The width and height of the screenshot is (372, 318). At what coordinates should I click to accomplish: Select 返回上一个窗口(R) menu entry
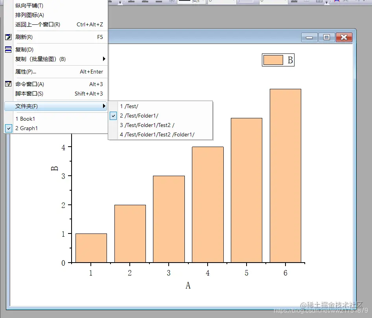(x=56, y=24)
